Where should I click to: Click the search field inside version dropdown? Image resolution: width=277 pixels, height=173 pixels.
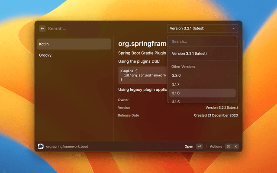point(202,42)
